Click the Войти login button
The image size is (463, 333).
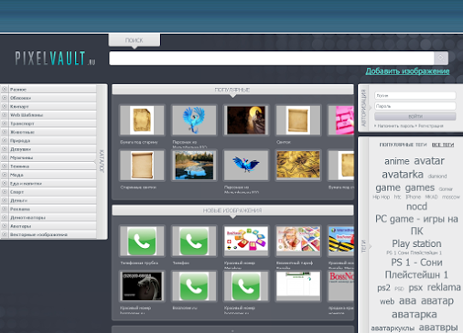point(415,116)
